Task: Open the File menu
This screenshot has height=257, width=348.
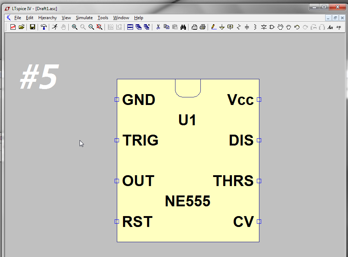Action: pos(17,18)
